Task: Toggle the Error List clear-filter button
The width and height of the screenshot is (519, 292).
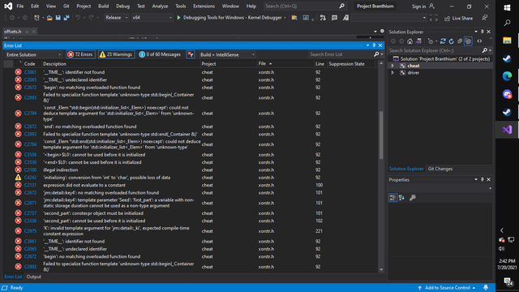Action: coord(191,54)
